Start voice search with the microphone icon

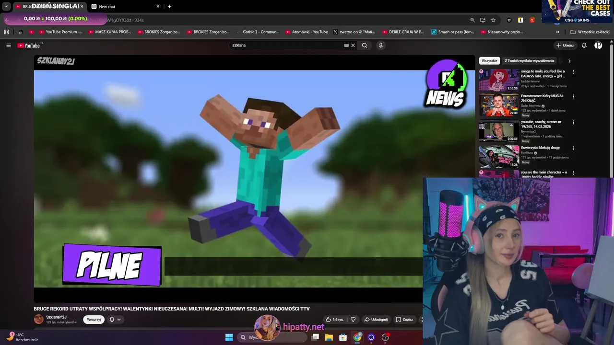point(381,46)
